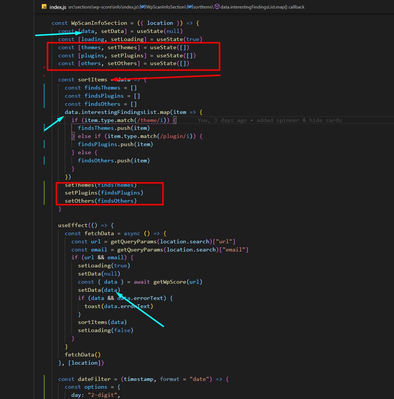This screenshot has height=399, width=394.
Task: Click the cube icon before the map() callback breadcrumb
Action: point(217,7)
